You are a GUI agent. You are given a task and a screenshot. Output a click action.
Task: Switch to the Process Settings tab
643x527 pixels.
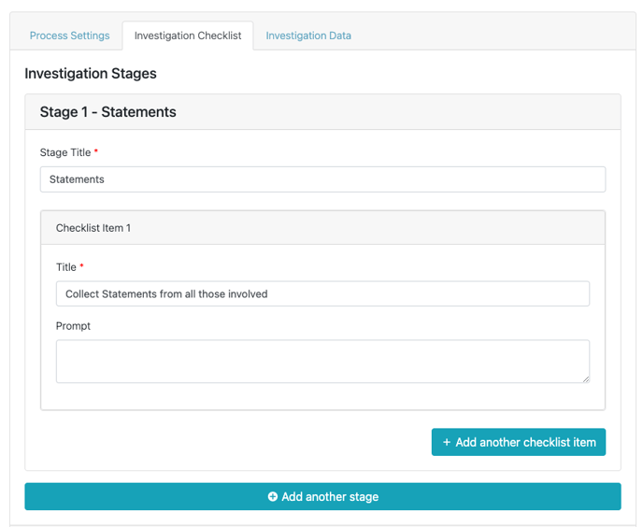(x=70, y=36)
